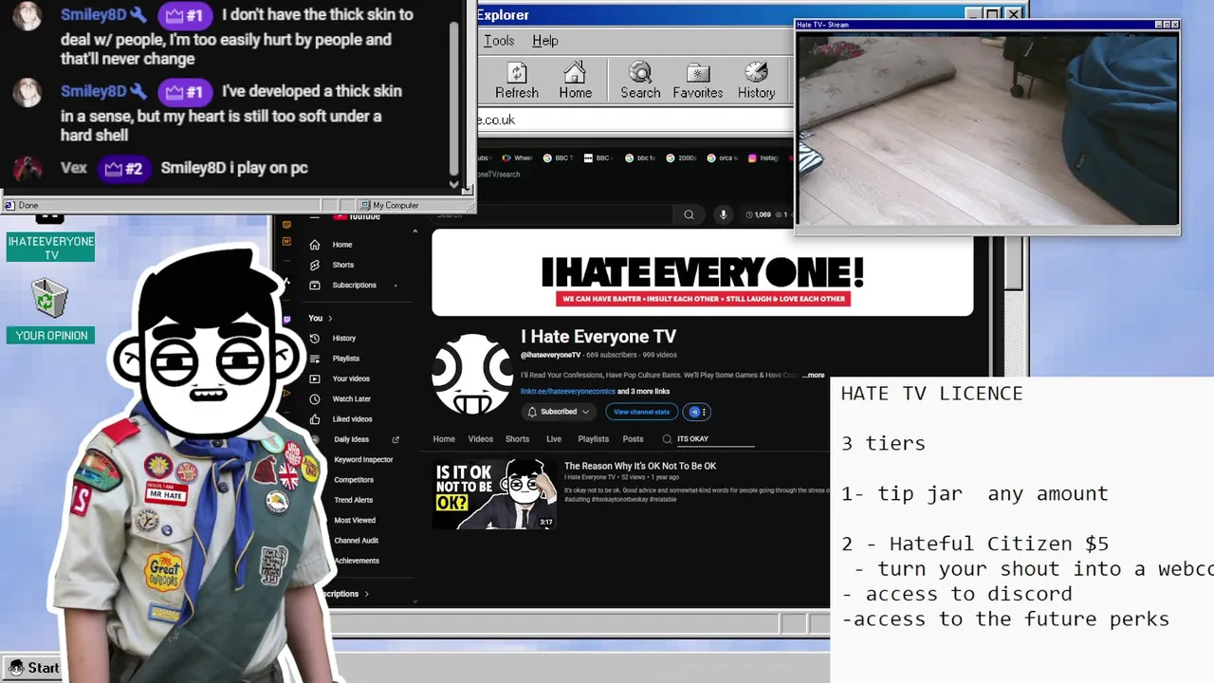The width and height of the screenshot is (1214, 683).
Task: Click the BBC bookmark with black logo
Action: pyautogui.click(x=597, y=158)
